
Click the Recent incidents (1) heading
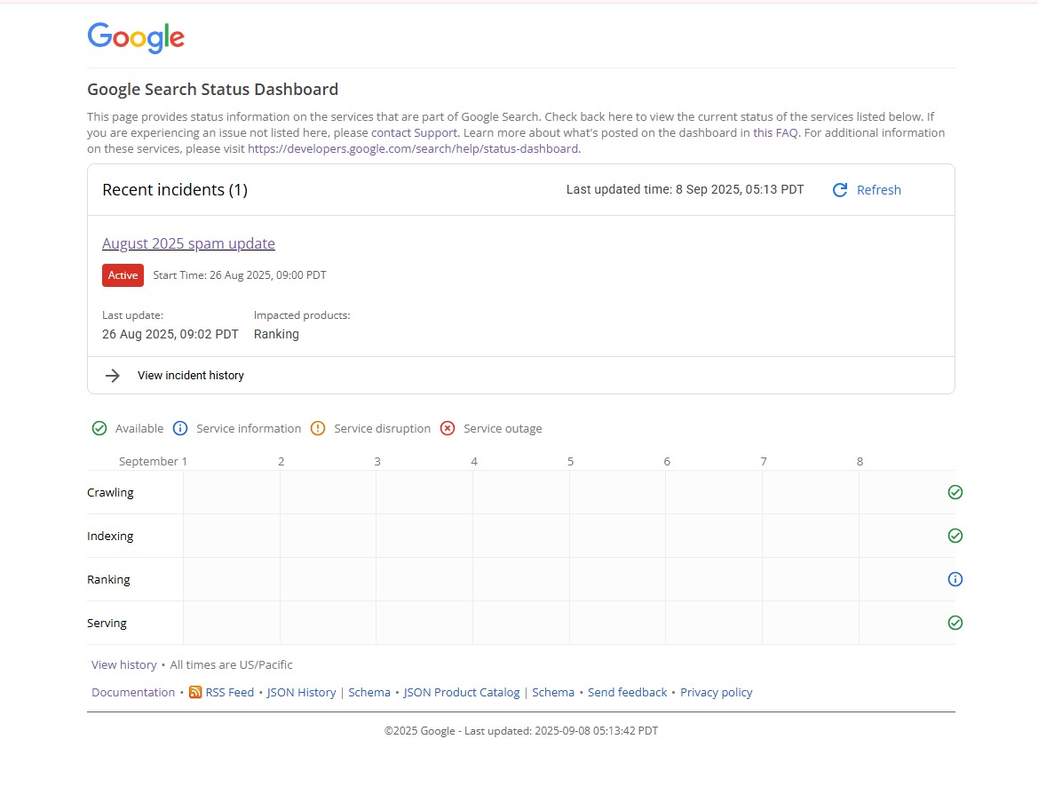pyautogui.click(x=175, y=190)
